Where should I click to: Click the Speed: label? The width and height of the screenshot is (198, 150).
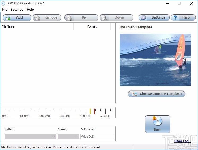coord(62,129)
